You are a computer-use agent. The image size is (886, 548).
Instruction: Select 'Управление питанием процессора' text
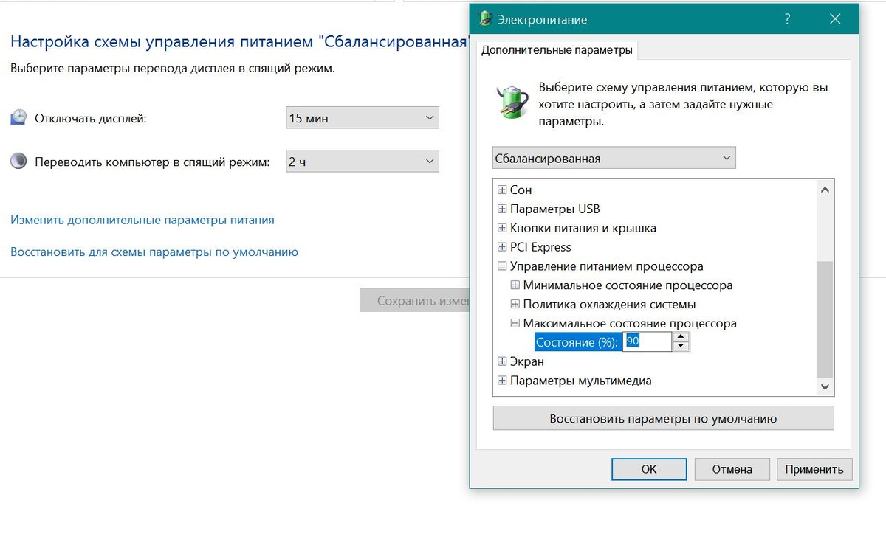(607, 266)
